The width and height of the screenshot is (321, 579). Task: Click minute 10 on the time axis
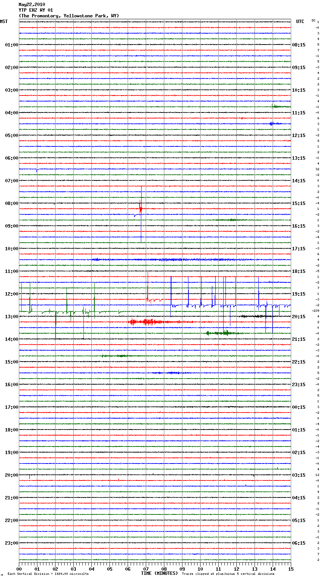[x=200, y=569]
